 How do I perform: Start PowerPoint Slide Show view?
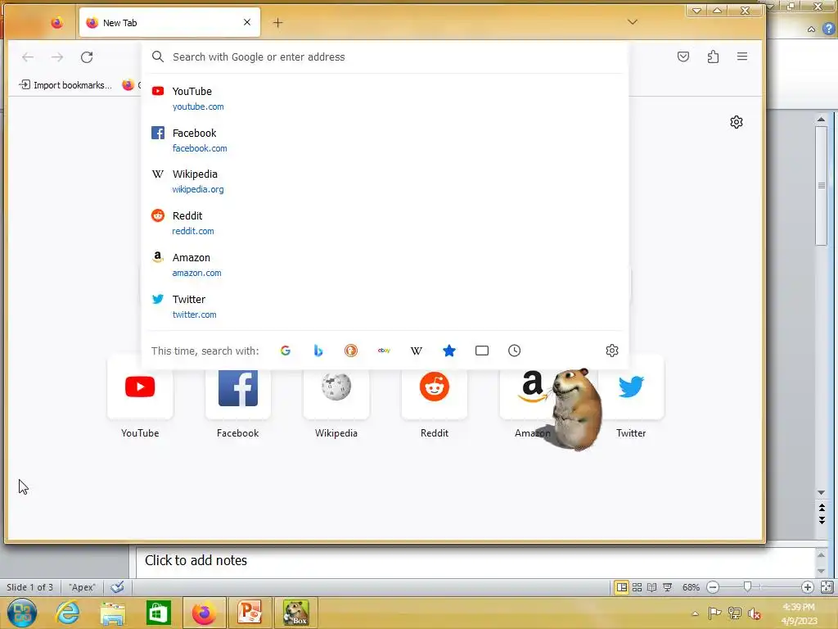[668, 587]
